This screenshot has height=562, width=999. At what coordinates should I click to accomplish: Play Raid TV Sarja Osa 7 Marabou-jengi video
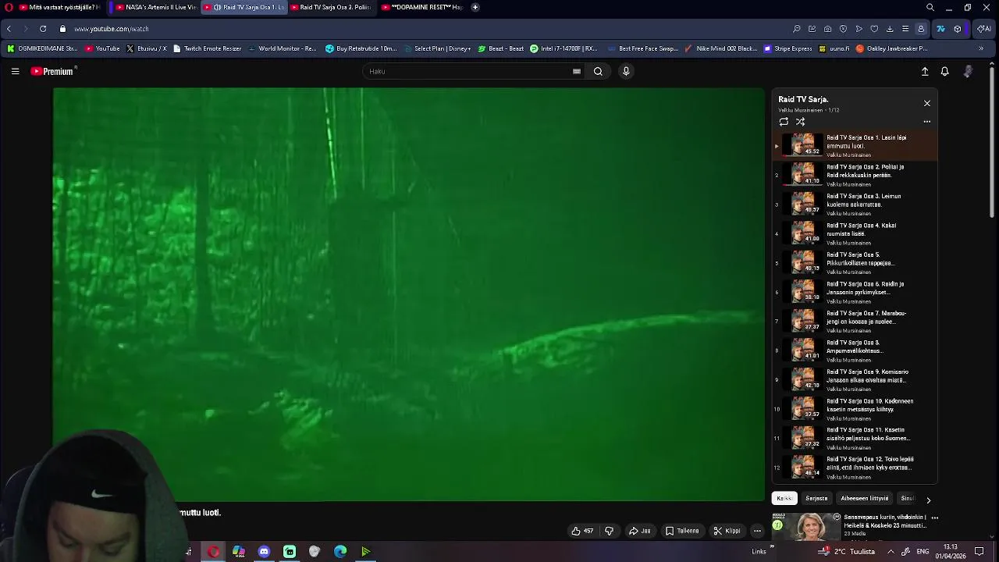point(855,322)
